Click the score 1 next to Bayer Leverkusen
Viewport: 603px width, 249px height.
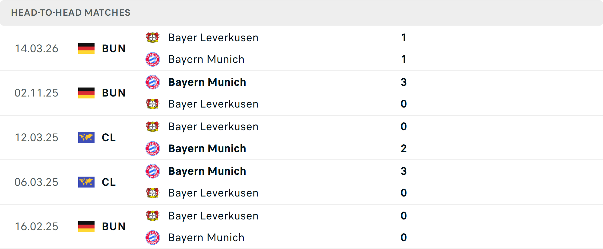(x=404, y=37)
